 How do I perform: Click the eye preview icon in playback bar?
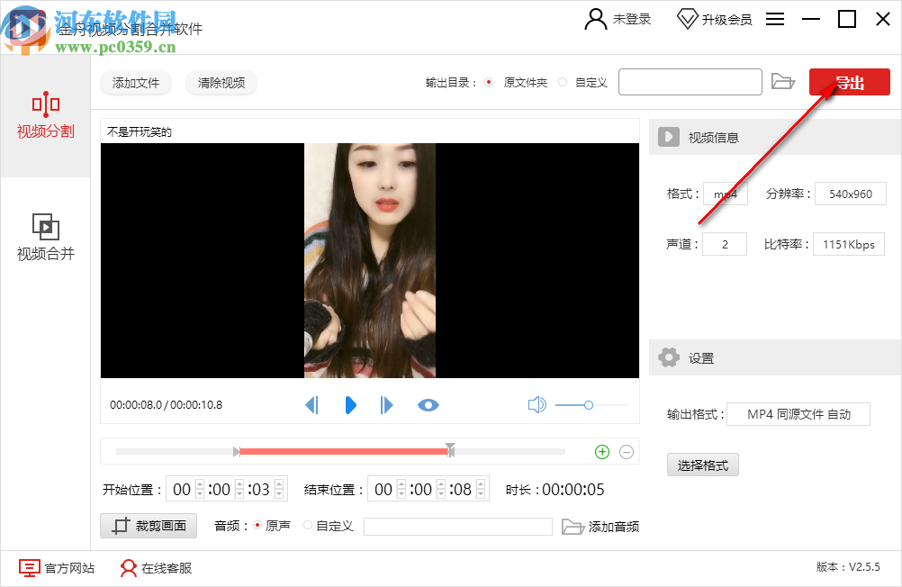click(x=428, y=405)
